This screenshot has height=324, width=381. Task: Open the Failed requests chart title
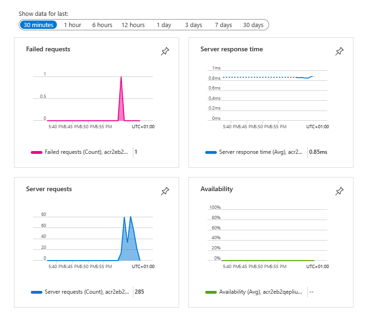click(x=48, y=49)
